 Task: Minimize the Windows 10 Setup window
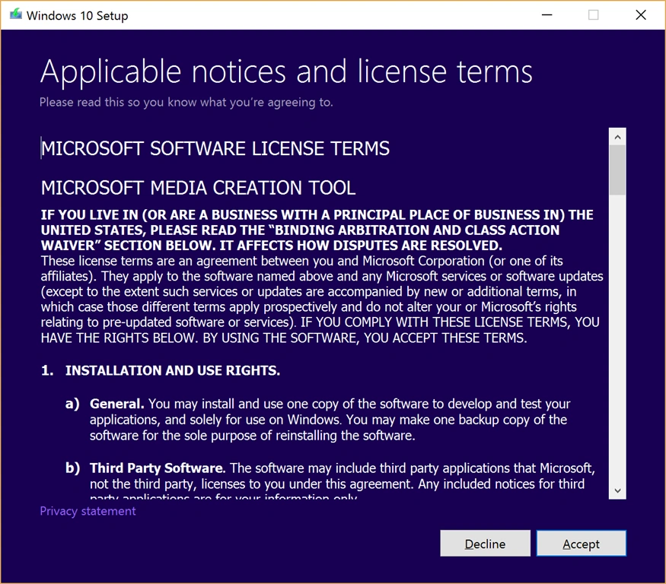coord(547,15)
